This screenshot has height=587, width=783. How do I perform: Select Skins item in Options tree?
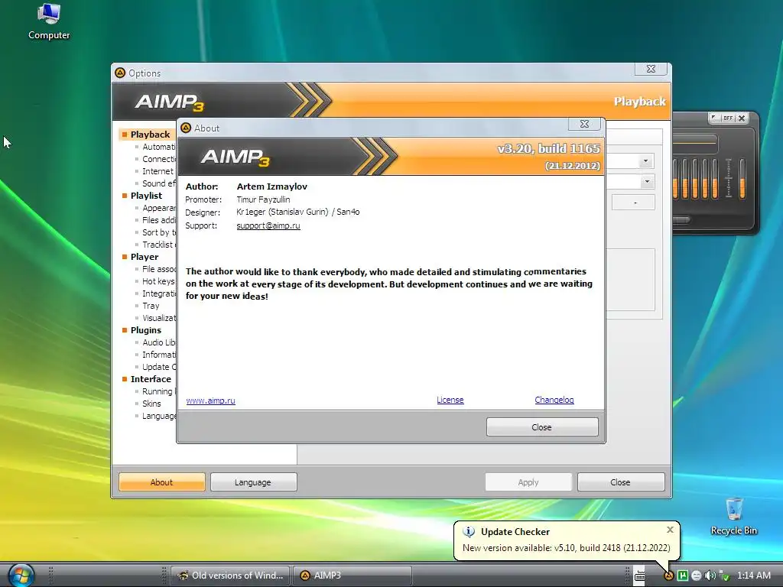151,404
